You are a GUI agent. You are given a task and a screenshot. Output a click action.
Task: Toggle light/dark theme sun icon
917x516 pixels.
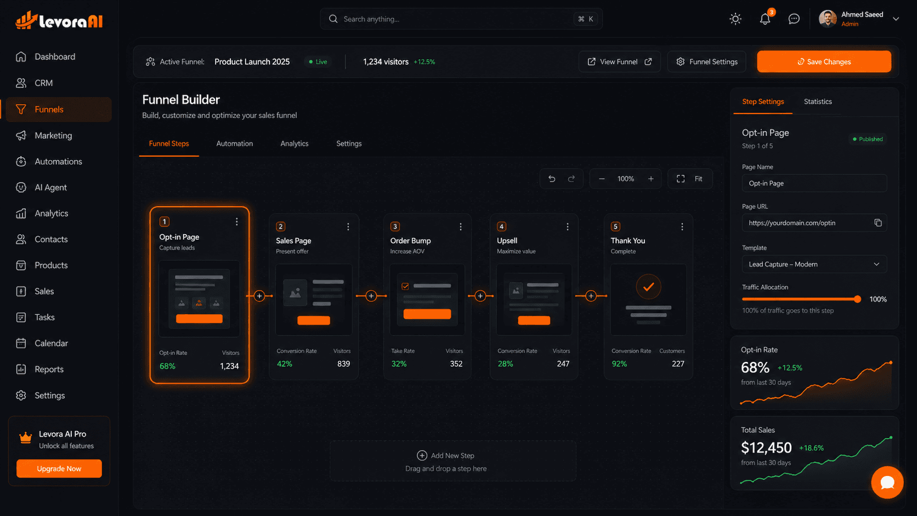tap(735, 19)
